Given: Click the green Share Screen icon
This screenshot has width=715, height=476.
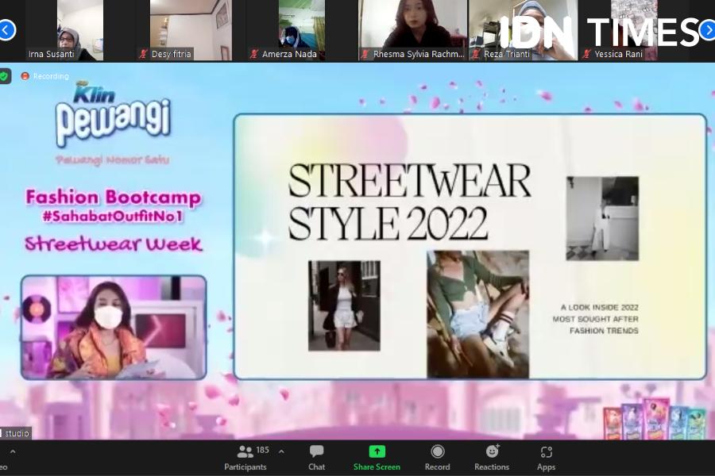Looking at the screenshot, I should (x=377, y=451).
